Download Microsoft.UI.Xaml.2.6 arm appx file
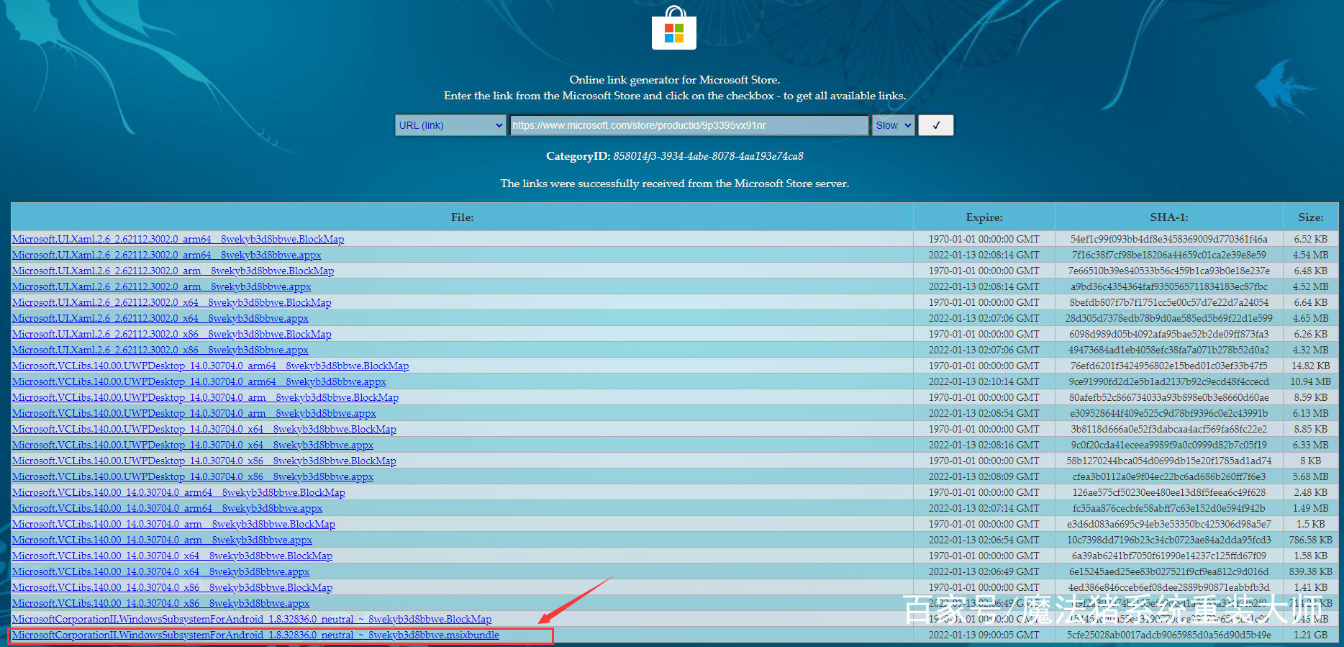 click(162, 286)
